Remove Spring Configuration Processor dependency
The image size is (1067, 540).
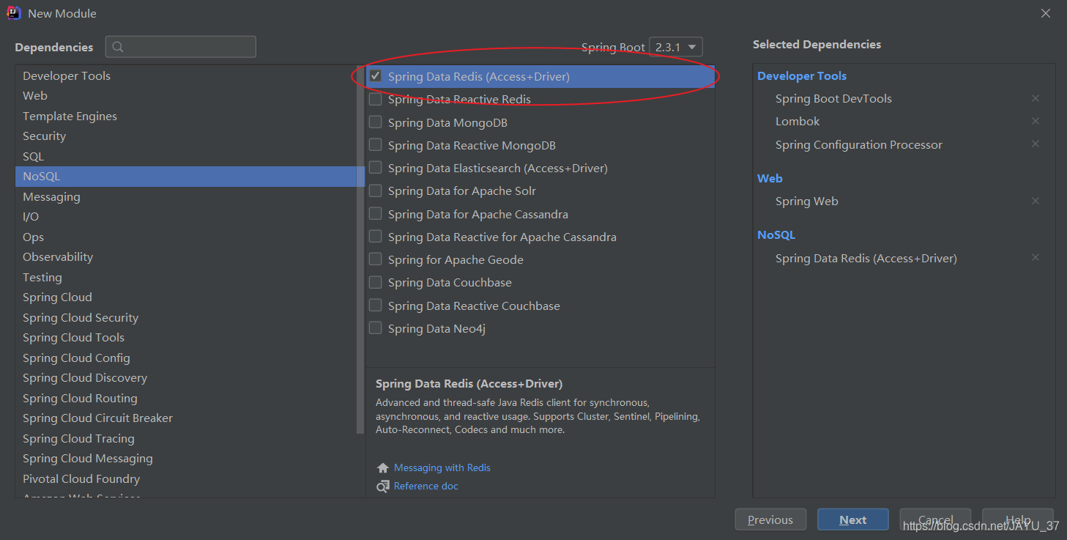pyautogui.click(x=1036, y=144)
